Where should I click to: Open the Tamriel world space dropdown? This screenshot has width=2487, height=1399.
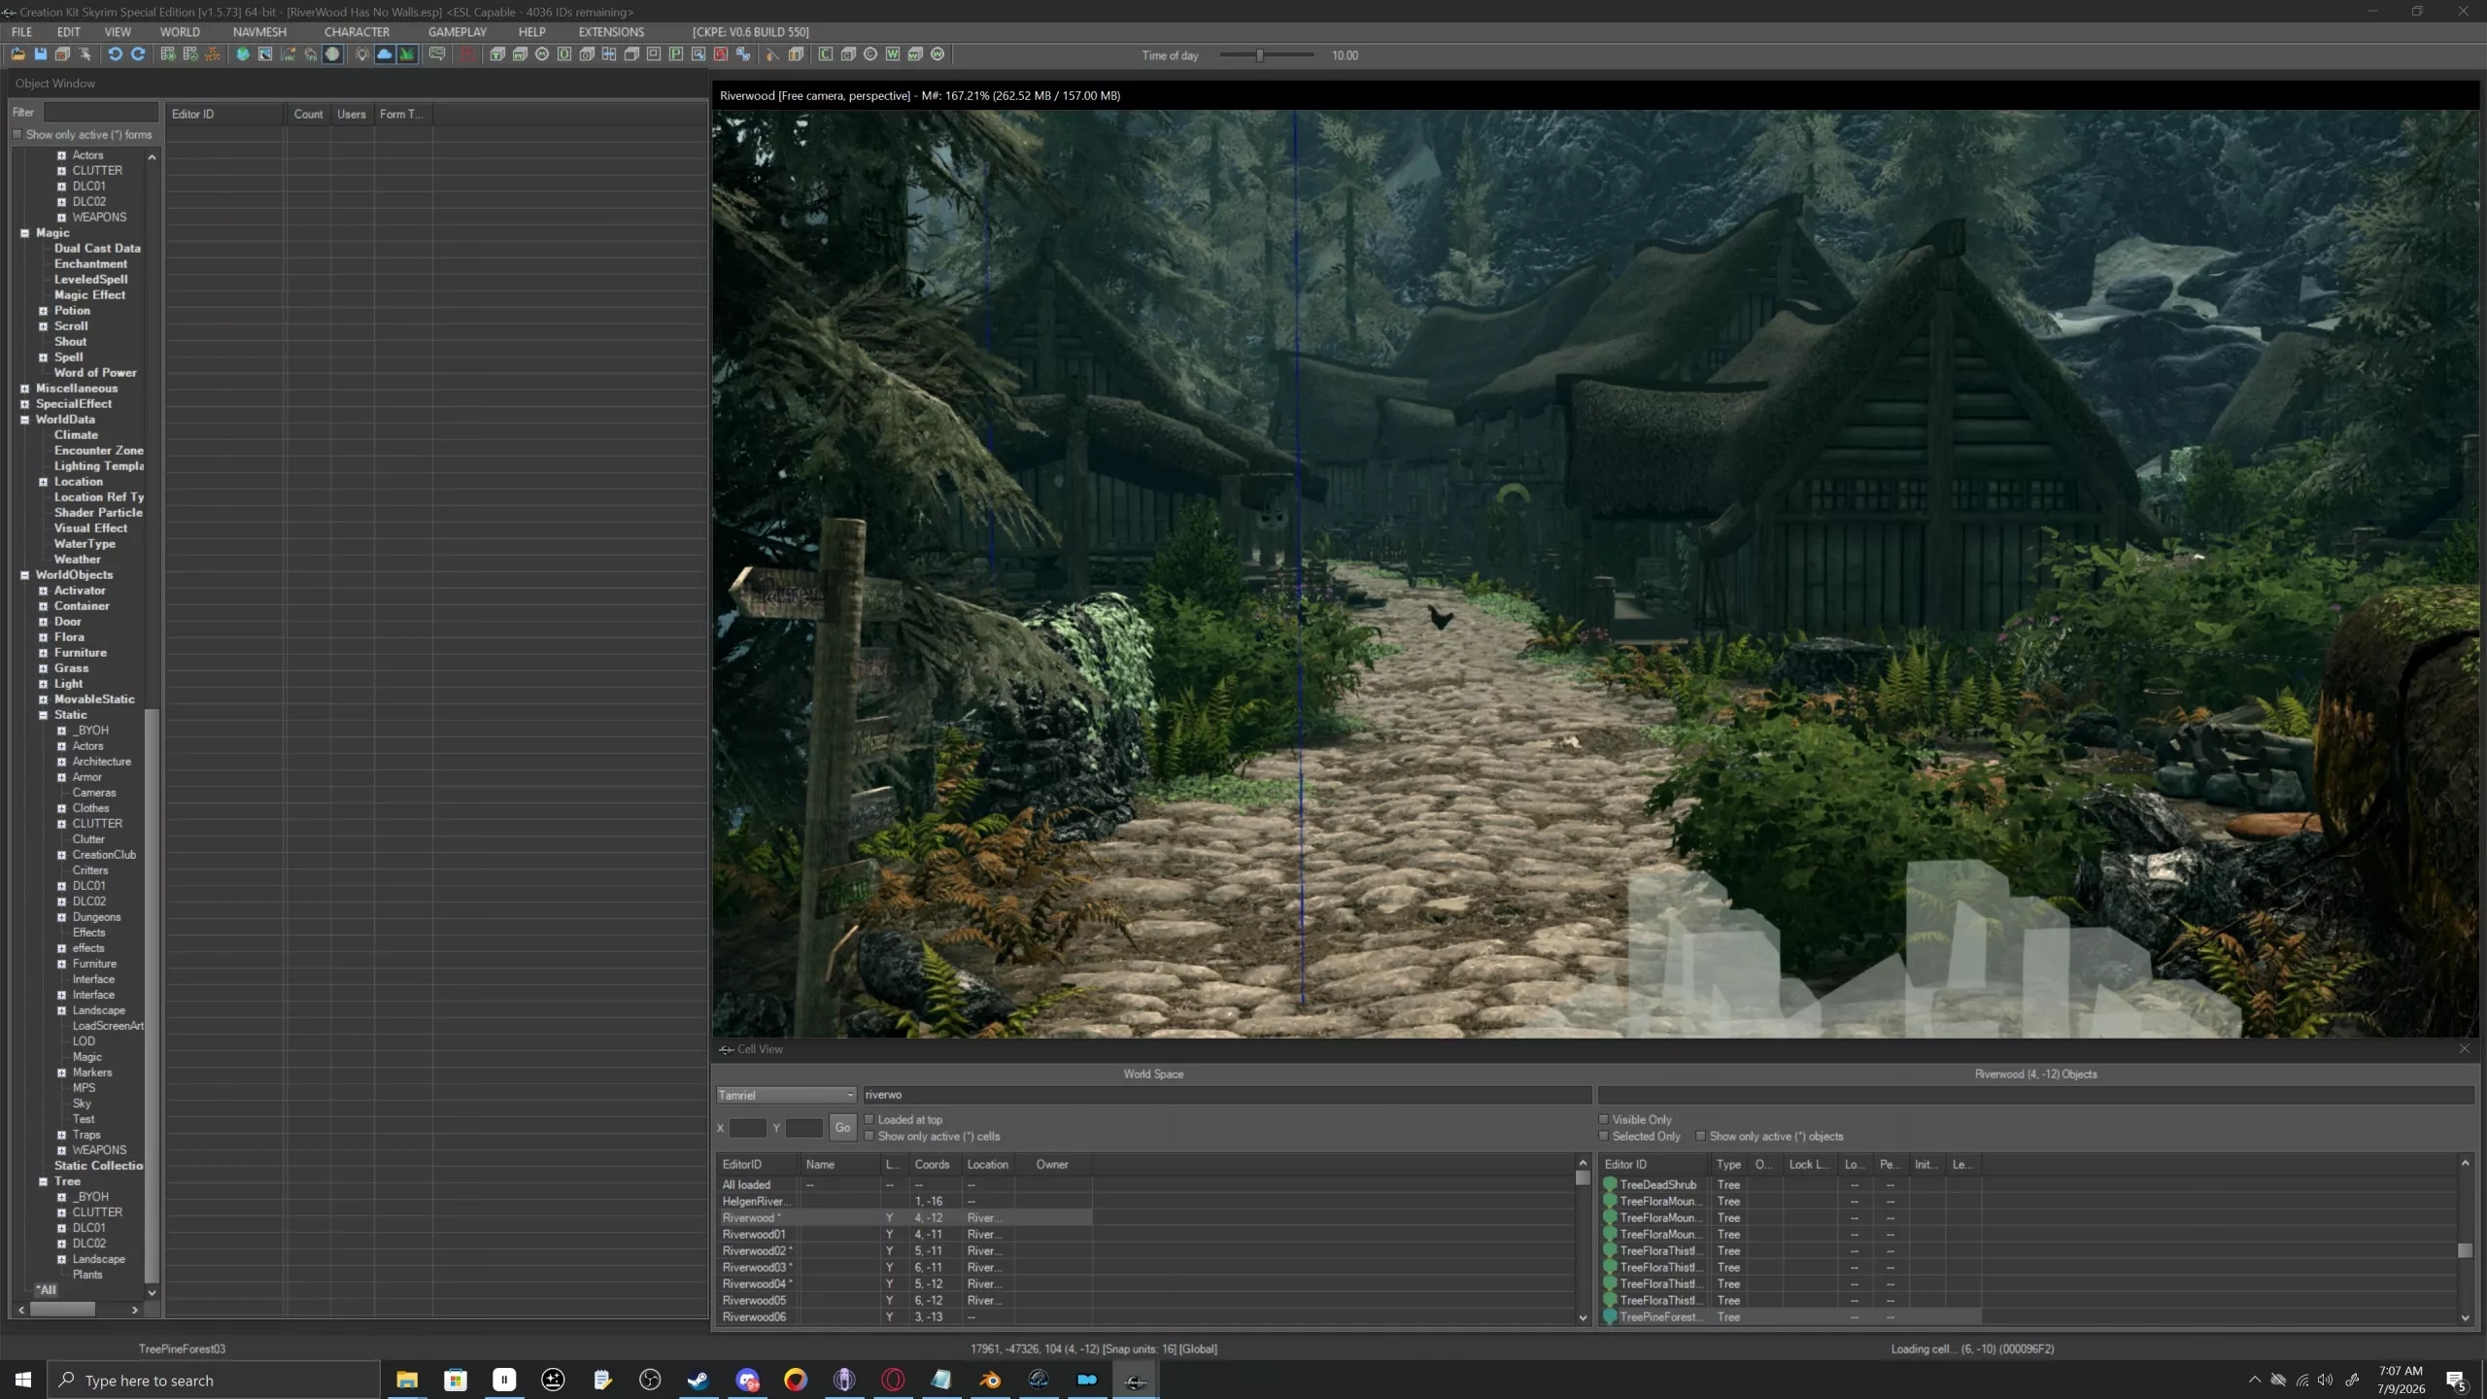(x=786, y=1095)
